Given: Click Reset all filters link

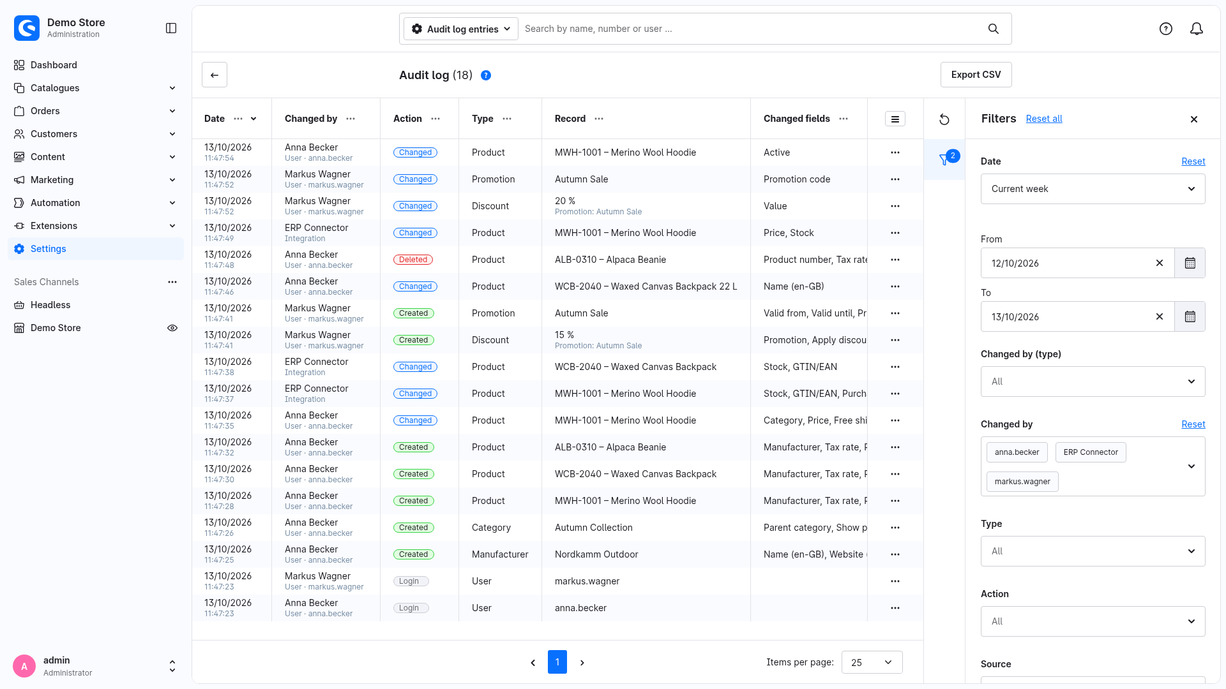Looking at the screenshot, I should (1044, 119).
